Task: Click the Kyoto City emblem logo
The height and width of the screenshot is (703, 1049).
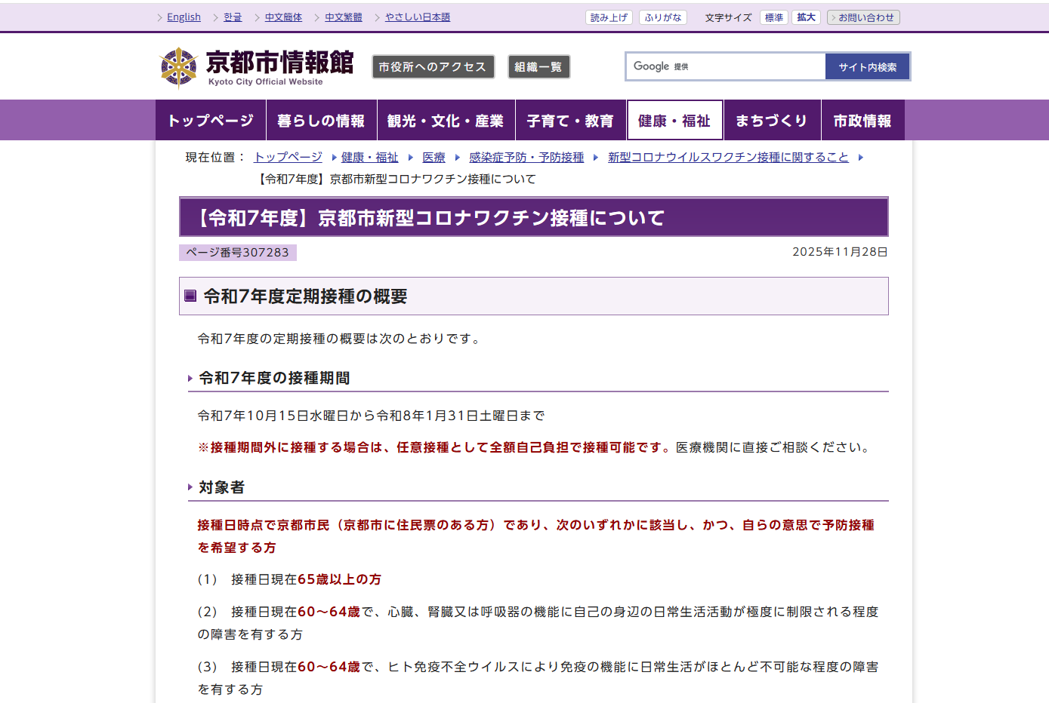Action: coord(179,67)
